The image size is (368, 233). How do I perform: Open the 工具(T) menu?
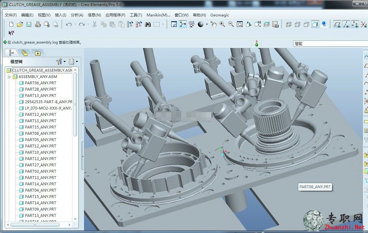coord(136,15)
